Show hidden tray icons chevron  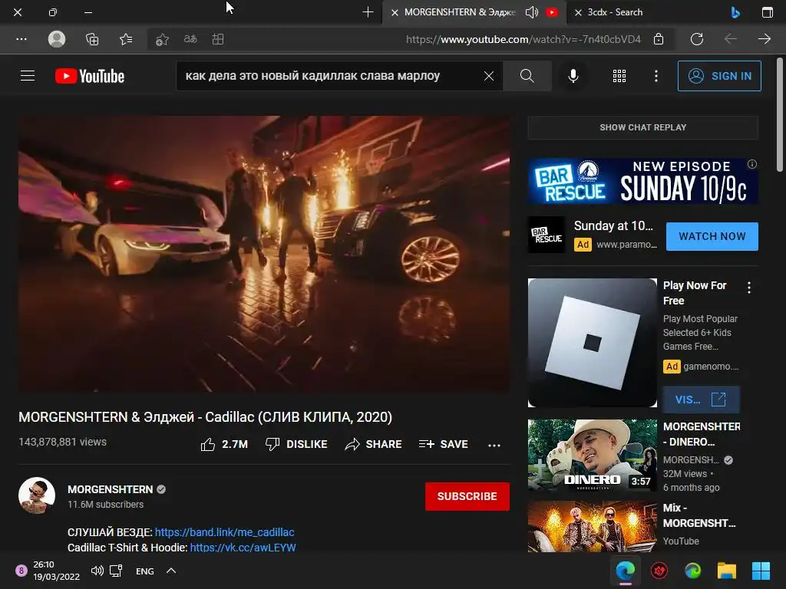pyautogui.click(x=171, y=571)
